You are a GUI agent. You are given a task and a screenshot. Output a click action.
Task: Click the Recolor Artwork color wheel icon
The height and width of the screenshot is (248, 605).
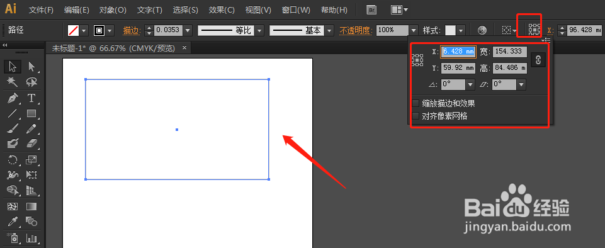482,30
